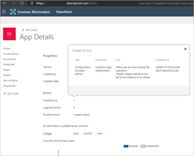The height and width of the screenshot is (156, 194).
Task: Open Notebook in left navigation
Action: [x=9, y=64]
